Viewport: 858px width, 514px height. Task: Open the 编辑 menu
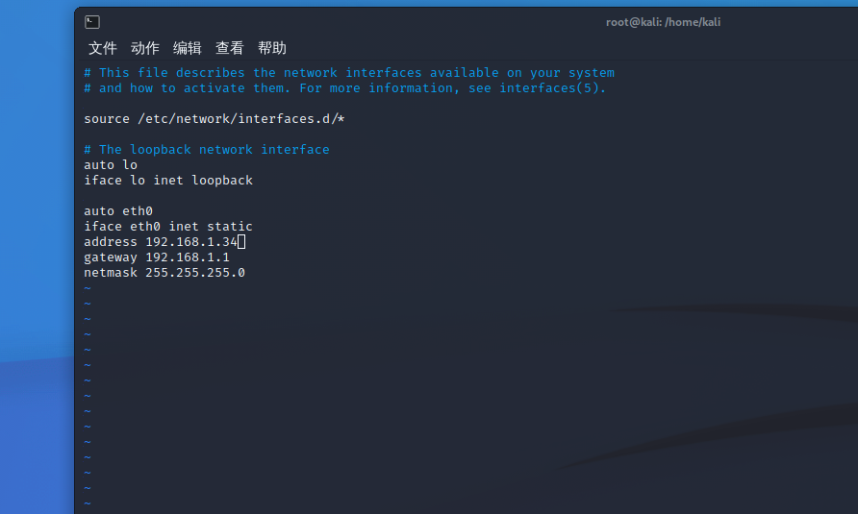pos(188,48)
